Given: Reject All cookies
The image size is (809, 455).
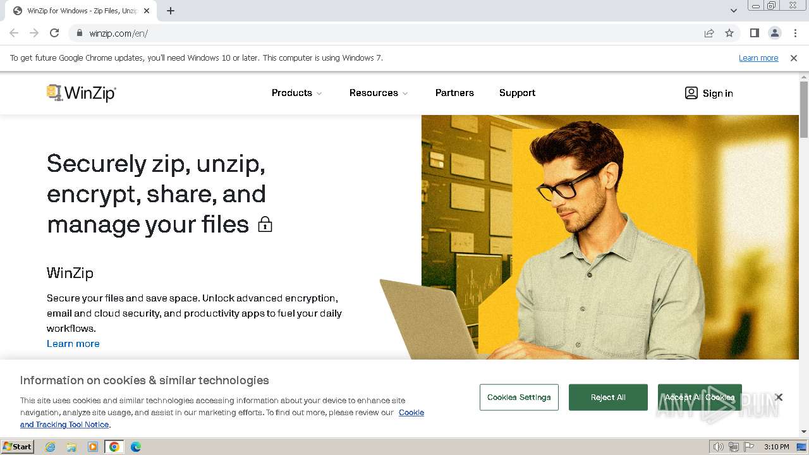Looking at the screenshot, I should (608, 397).
